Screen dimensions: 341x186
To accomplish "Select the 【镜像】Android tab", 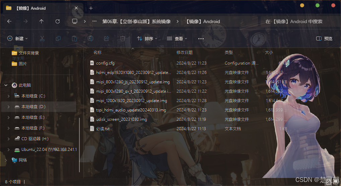I will (43, 8).
